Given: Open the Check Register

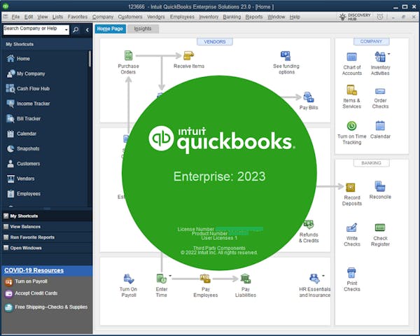Looking at the screenshot, I should pyautogui.click(x=380, y=228).
